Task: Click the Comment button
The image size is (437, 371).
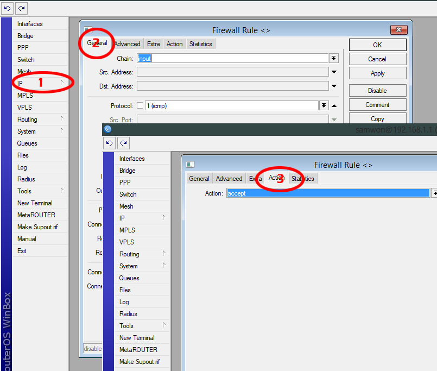Action: [x=377, y=104]
